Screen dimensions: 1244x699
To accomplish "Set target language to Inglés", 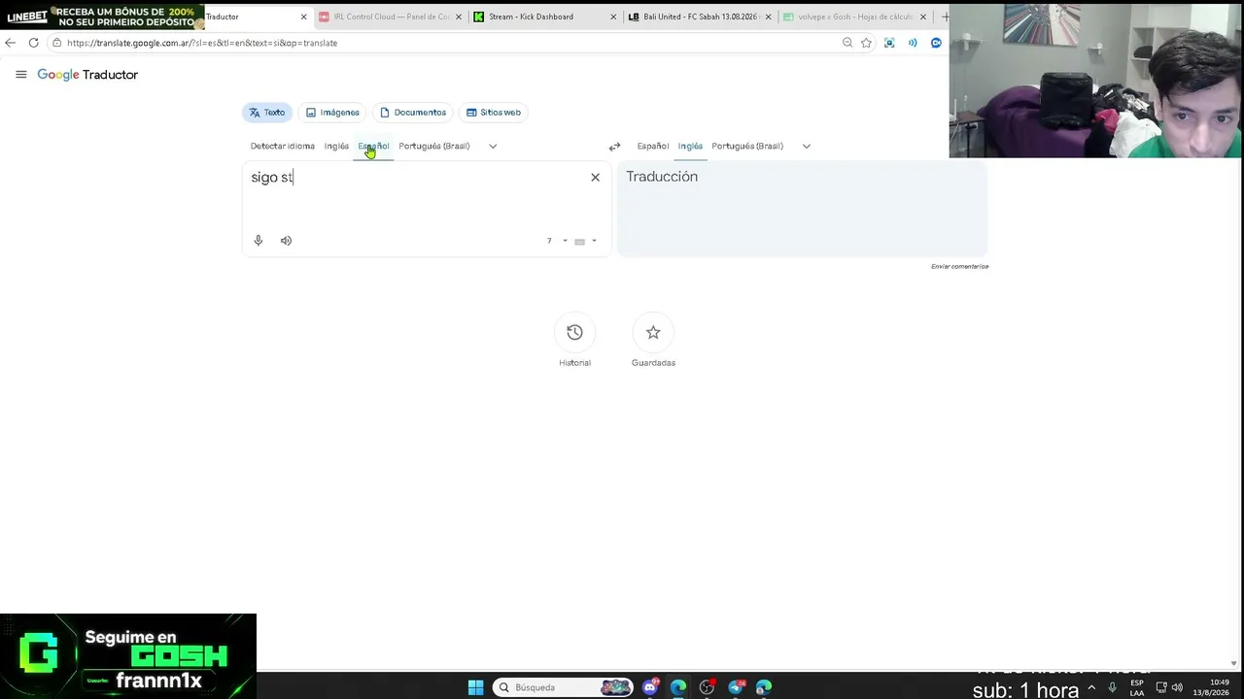I will (x=690, y=147).
